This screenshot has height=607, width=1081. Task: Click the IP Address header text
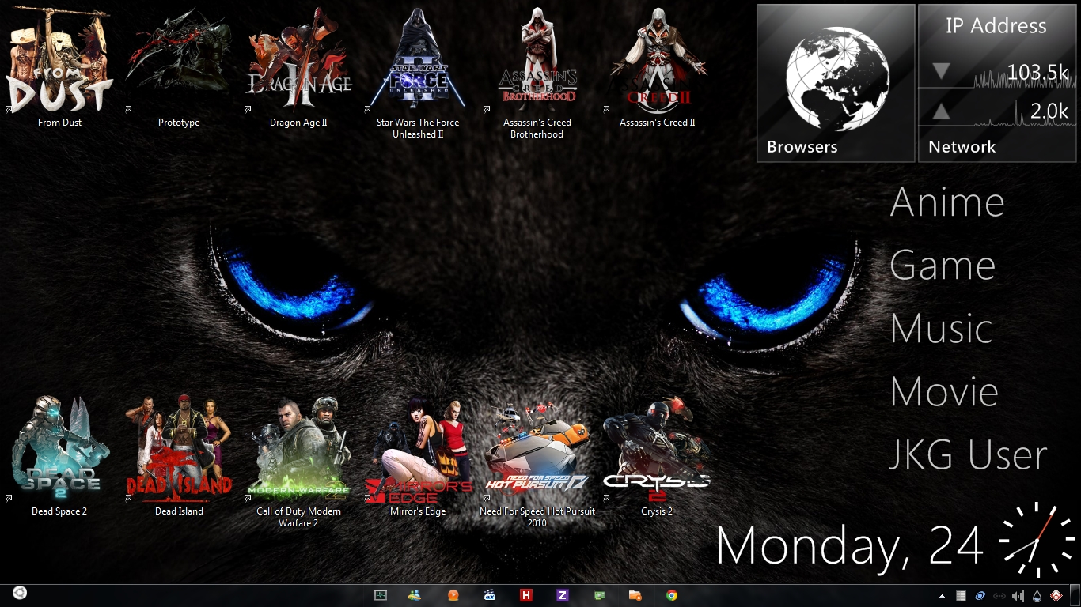coord(996,26)
